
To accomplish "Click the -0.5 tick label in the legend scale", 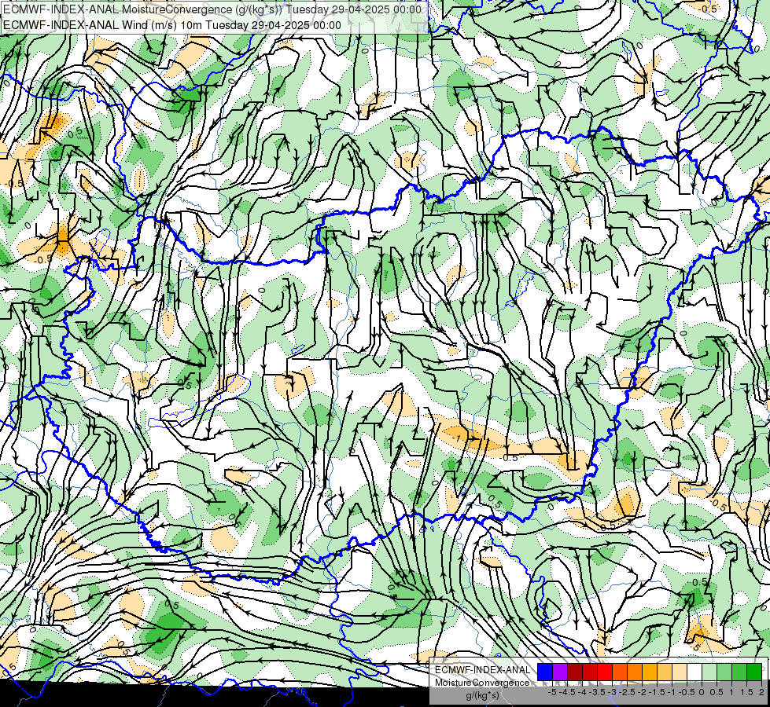I will 687,692.
